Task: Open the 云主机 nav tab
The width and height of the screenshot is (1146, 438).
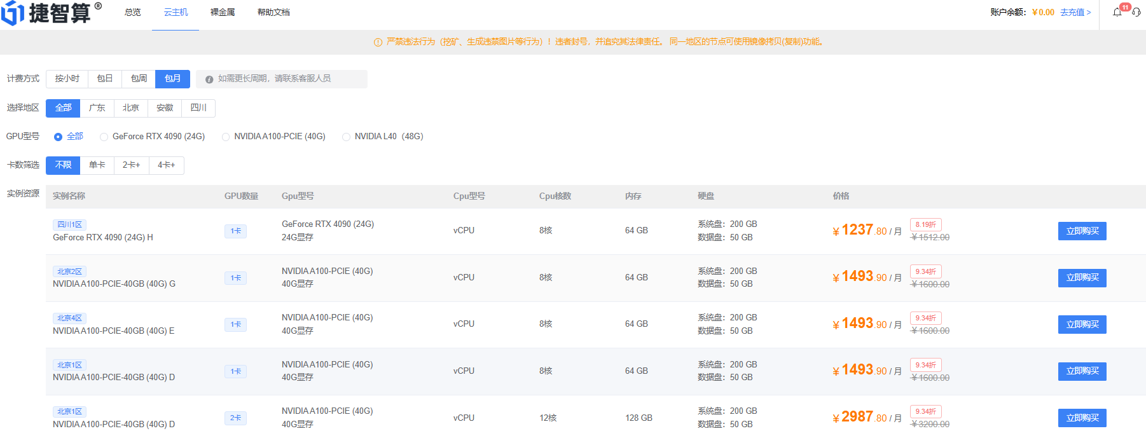Action: (x=176, y=13)
